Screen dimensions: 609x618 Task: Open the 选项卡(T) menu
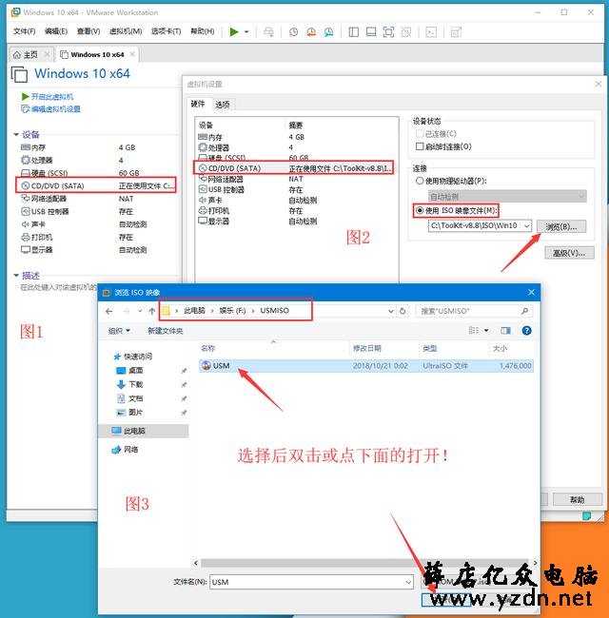[166, 31]
